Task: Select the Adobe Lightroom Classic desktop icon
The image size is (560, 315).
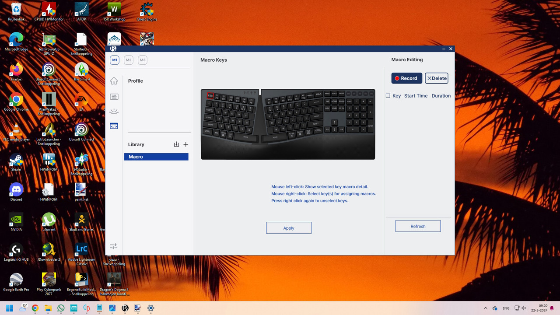Action: 81,254
